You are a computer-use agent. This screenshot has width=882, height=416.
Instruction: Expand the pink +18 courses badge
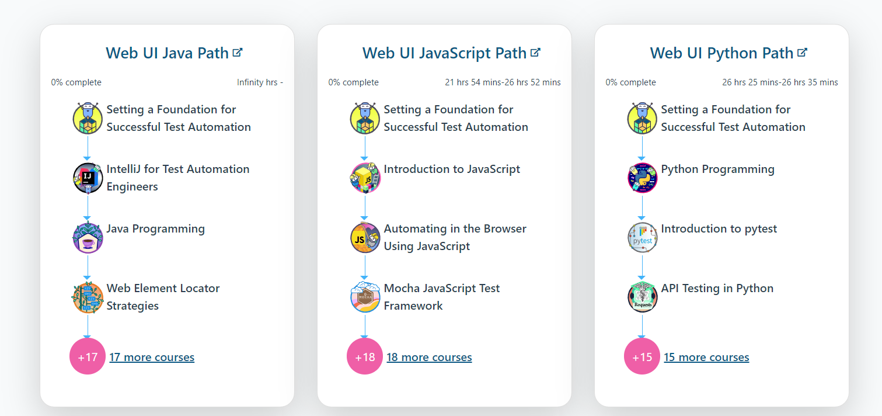[x=365, y=356]
